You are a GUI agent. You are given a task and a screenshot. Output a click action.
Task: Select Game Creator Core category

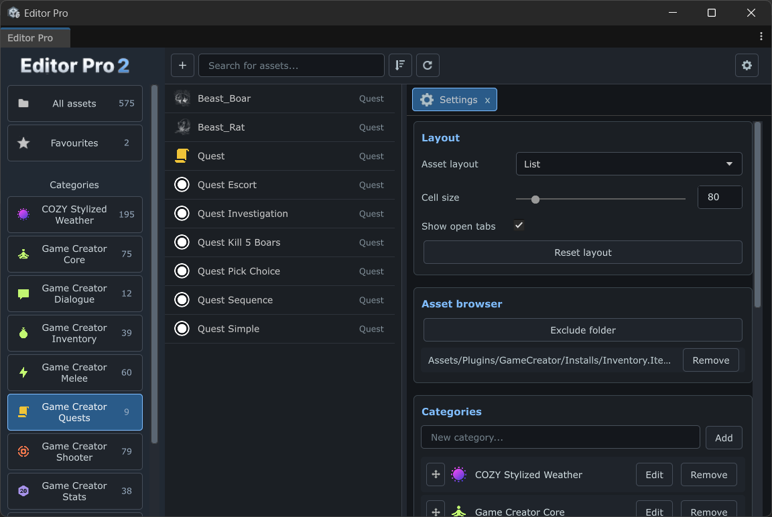(75, 254)
